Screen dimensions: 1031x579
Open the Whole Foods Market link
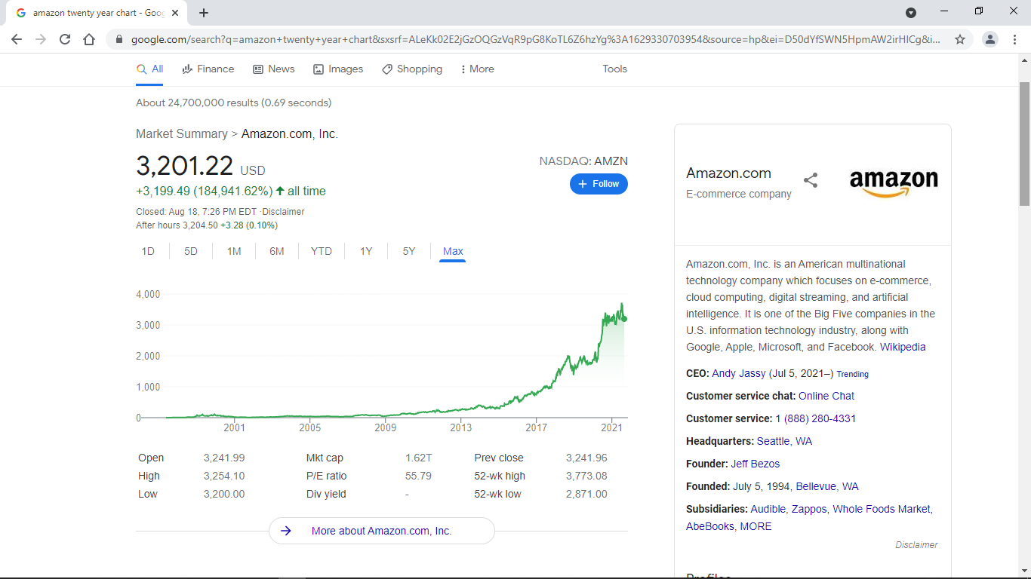882,509
